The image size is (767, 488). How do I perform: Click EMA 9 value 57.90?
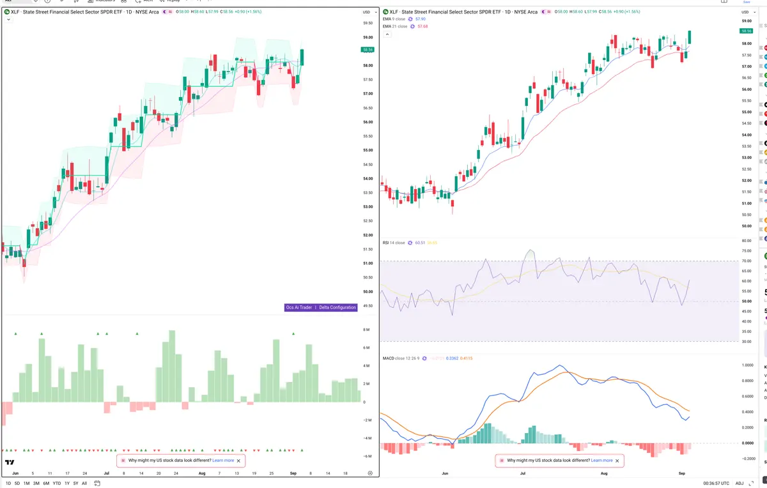click(421, 19)
